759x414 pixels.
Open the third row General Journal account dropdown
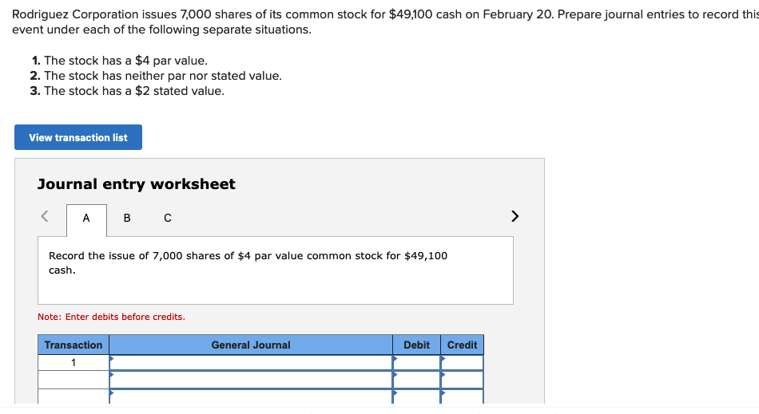(x=251, y=396)
